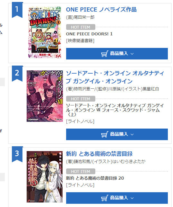Click Gun Gale Online VII cover image
The height and width of the screenshot is (207, 173).
(45, 96)
